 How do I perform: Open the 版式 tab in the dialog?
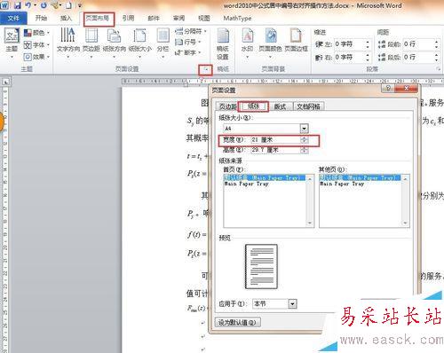(280, 106)
